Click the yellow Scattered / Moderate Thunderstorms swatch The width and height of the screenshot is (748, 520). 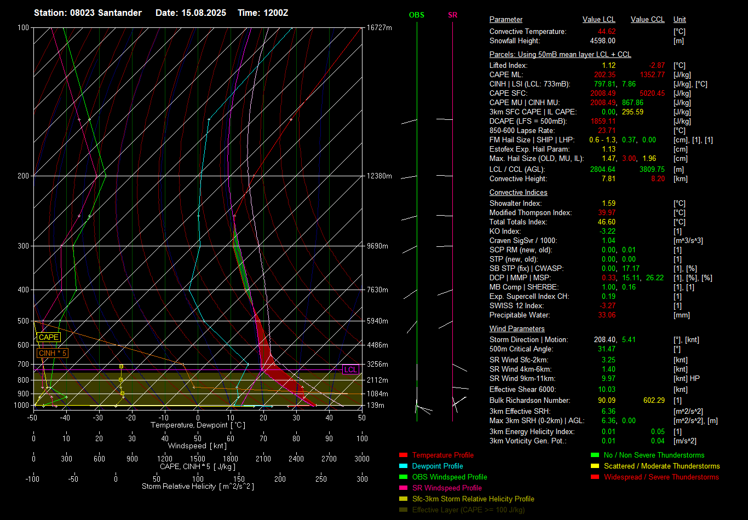coord(595,466)
